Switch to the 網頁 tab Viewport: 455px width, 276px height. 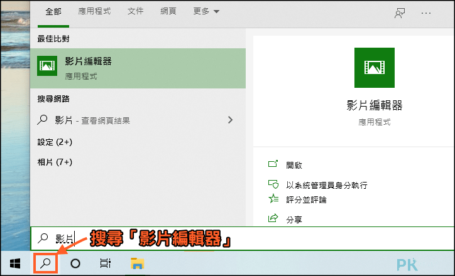168,11
